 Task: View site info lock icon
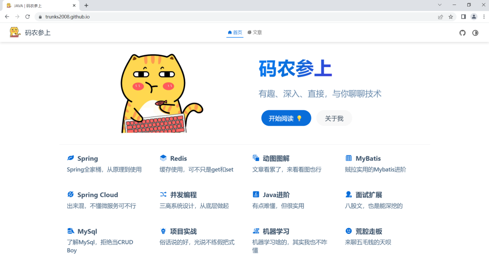40,17
